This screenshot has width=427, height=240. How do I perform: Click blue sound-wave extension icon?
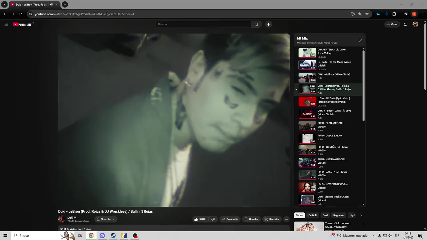pyautogui.click(x=386, y=14)
